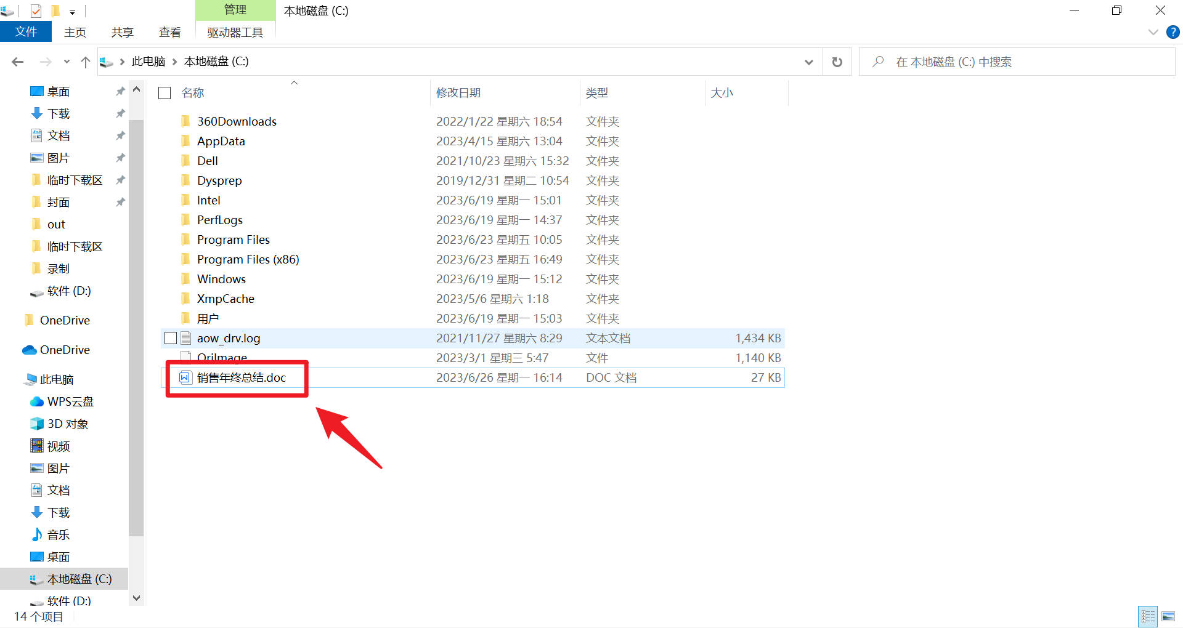Tick the checkbox for aow_drv.log
Viewport: 1183px width, 628px height.
(171, 338)
